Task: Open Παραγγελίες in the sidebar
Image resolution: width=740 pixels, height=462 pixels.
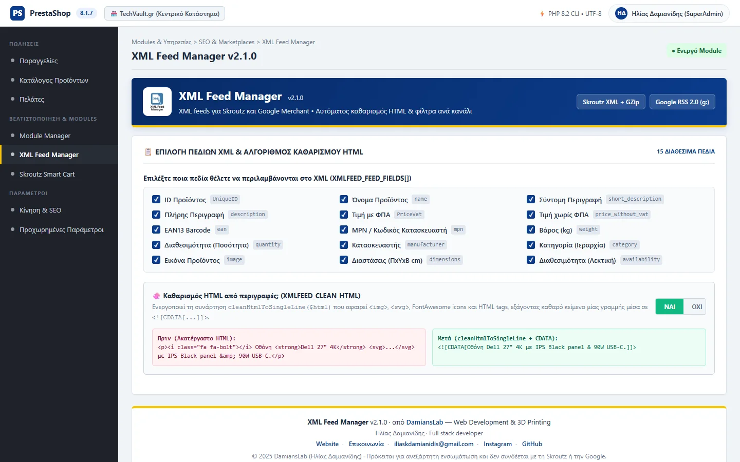Action: (59, 61)
